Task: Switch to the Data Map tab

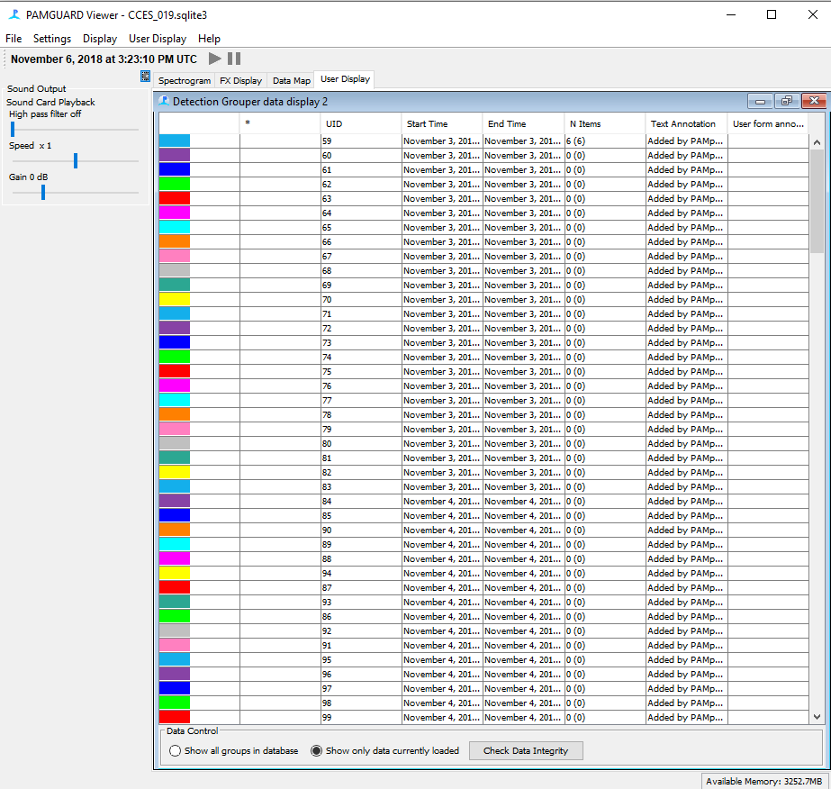Action: pos(292,80)
